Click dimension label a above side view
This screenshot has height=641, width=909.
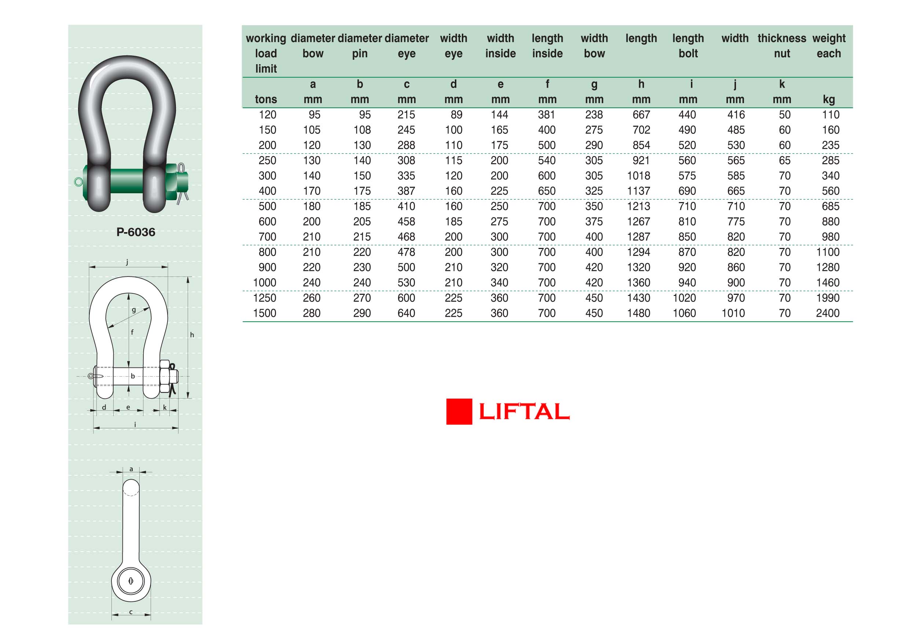point(131,469)
